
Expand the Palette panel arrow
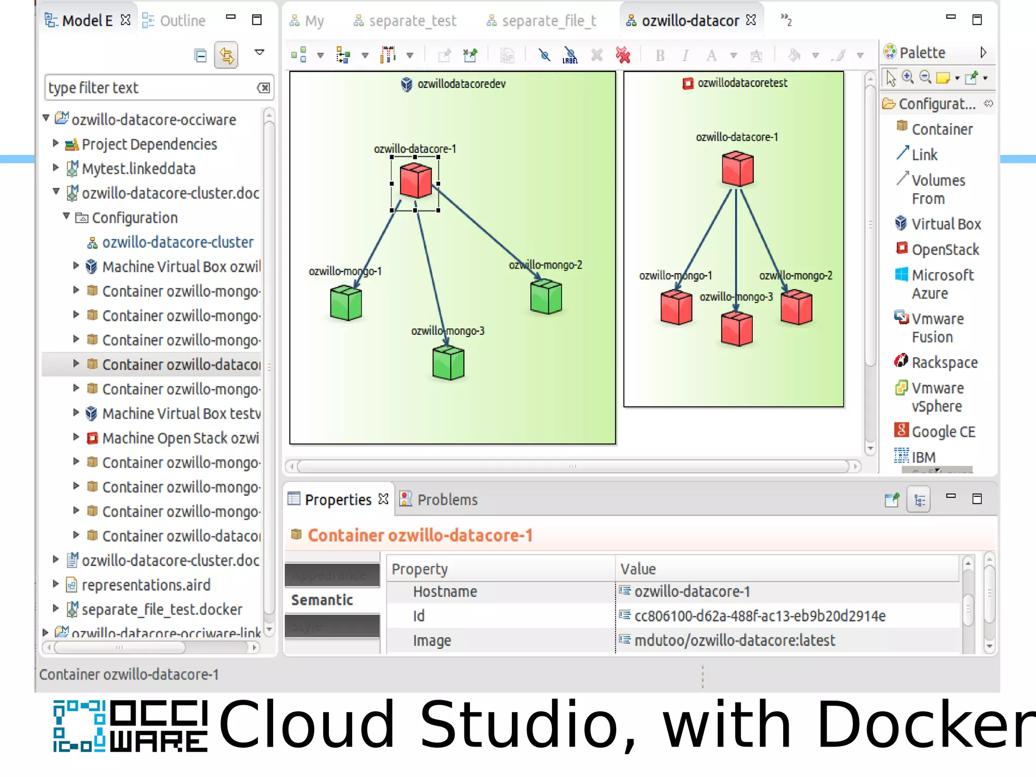pyautogui.click(x=983, y=52)
